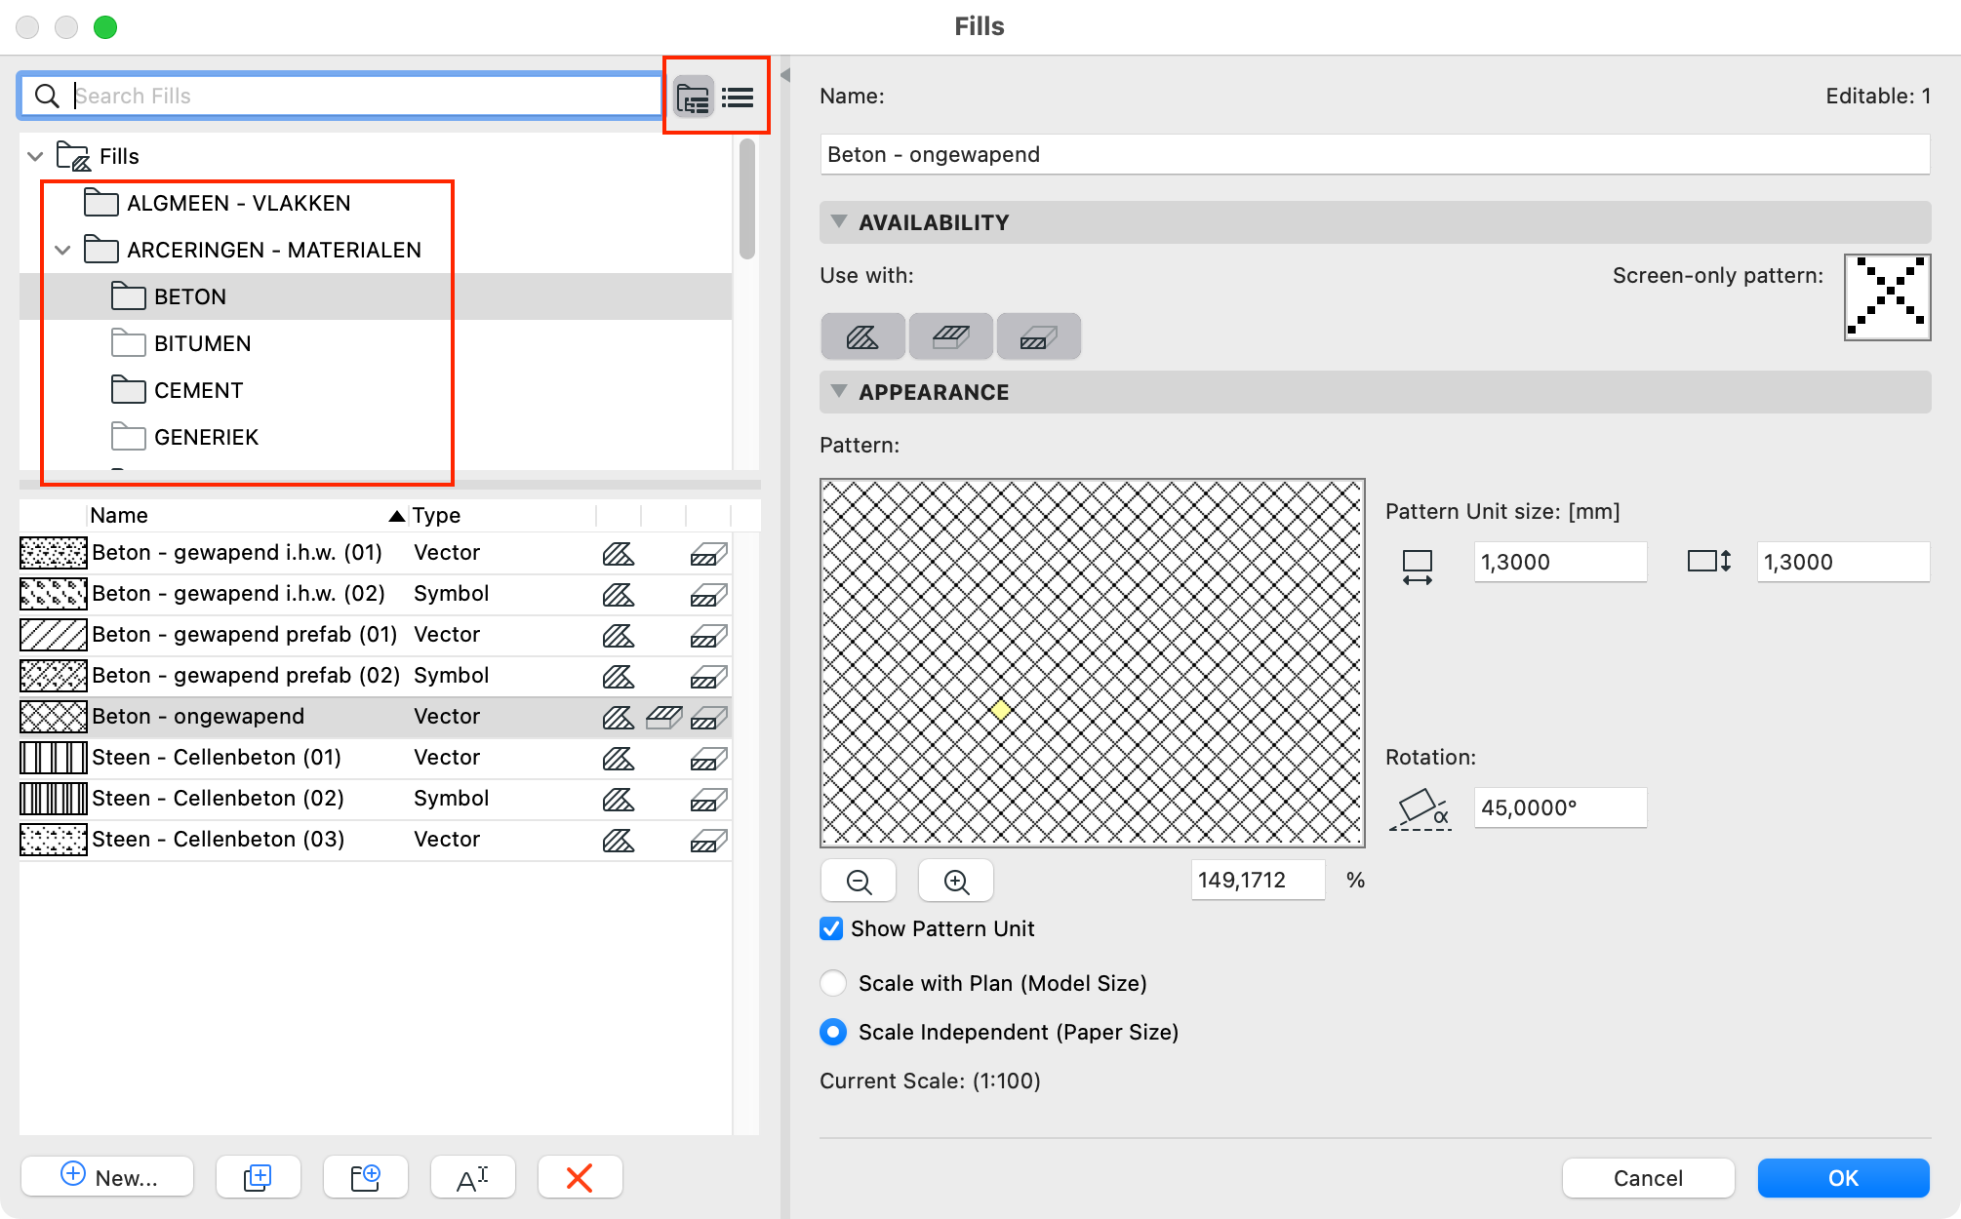Screen dimensions: 1961x1219
Task: Select the pattern unit width icon
Action: [1417, 566]
